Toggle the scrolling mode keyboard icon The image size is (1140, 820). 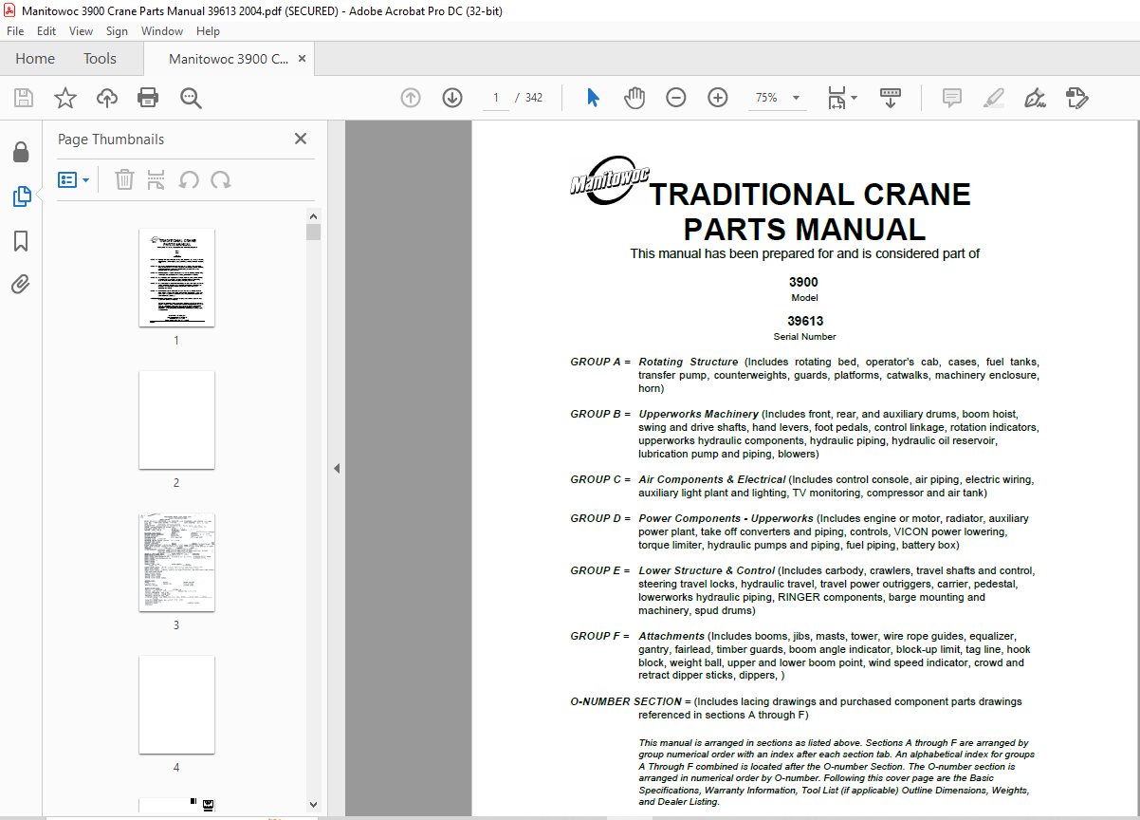tap(891, 98)
